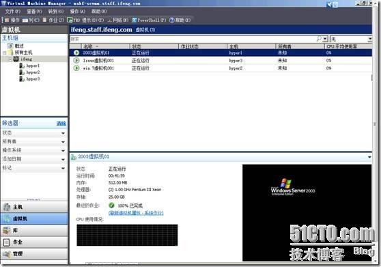Sort by CPU 平均使用率 column header
The image size is (381, 267).
(x=348, y=46)
